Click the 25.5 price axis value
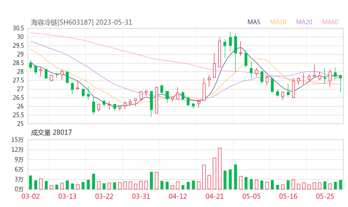 pos(18,115)
